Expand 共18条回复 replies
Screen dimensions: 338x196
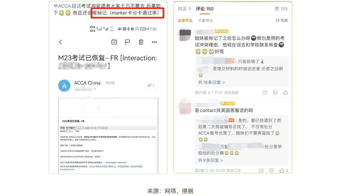(211, 83)
